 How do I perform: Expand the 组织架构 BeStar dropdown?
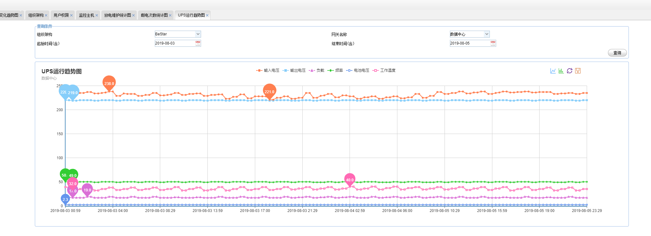click(x=198, y=34)
